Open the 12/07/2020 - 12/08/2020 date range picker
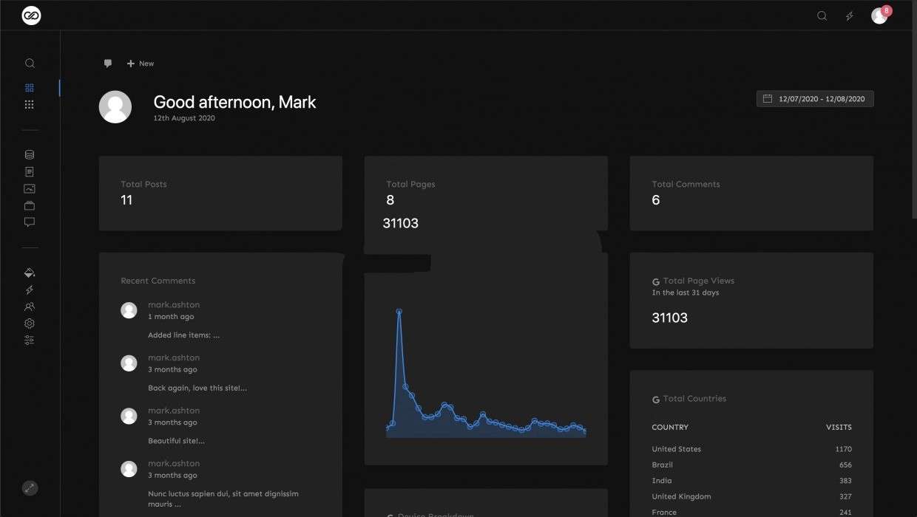This screenshot has width=917, height=517. [815, 99]
